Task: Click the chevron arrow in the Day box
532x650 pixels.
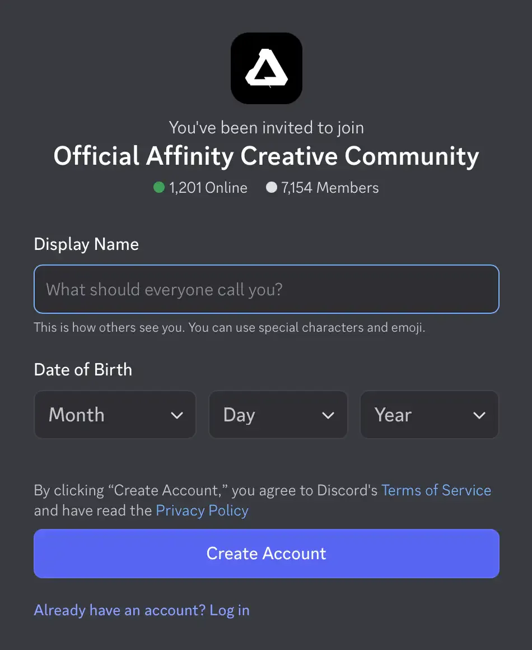Action: (x=328, y=415)
